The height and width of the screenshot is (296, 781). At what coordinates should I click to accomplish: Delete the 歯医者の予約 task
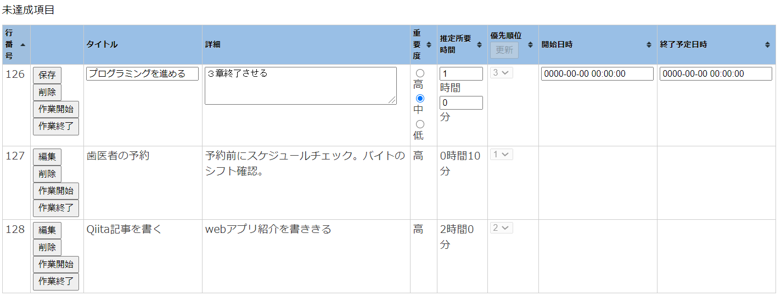pyautogui.click(x=47, y=174)
